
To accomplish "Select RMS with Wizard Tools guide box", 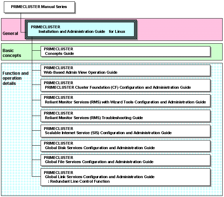I will coord(125,101).
